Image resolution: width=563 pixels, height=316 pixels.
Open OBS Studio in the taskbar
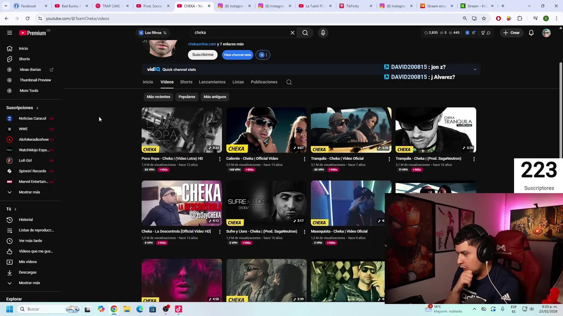[x=165, y=309]
